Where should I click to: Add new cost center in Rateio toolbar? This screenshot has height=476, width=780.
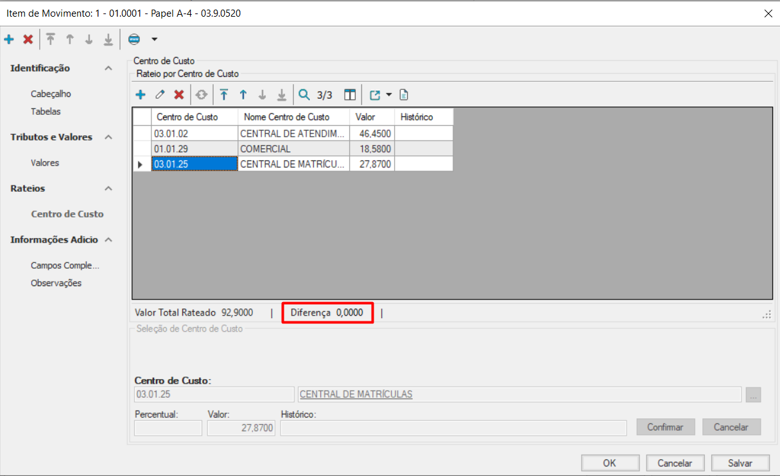(141, 95)
